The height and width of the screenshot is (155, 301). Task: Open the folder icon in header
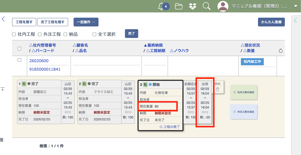pyautogui.click(x=179, y=6)
